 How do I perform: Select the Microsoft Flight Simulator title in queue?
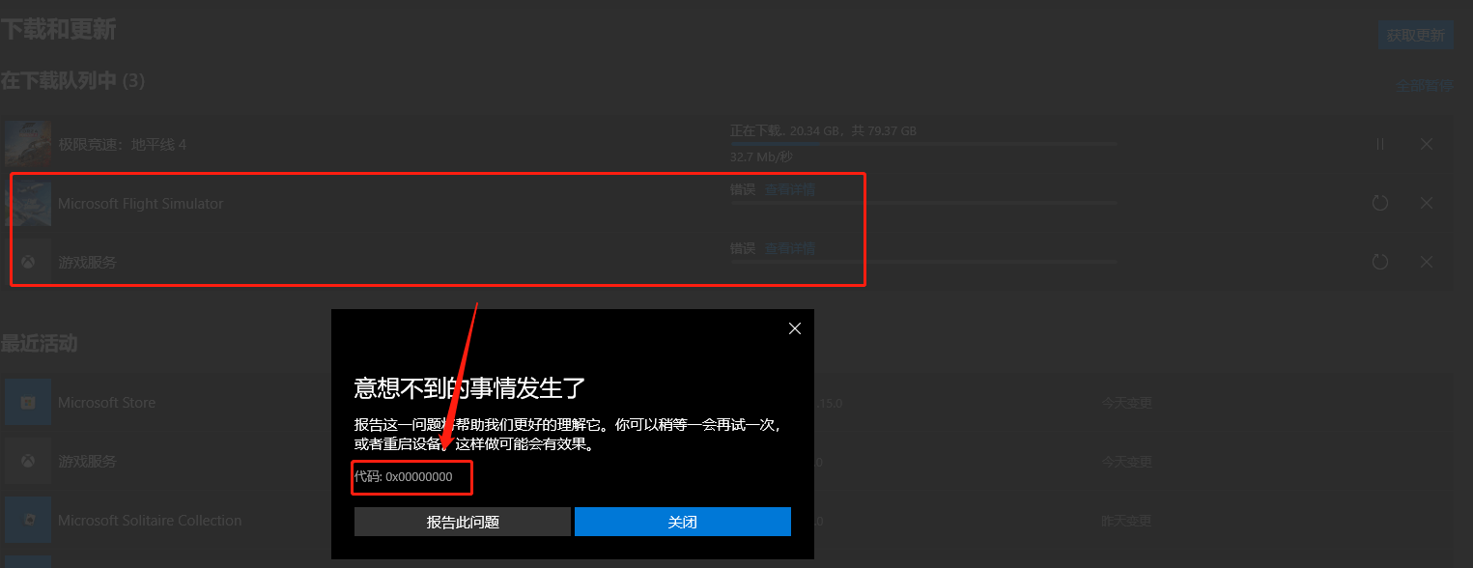click(140, 204)
